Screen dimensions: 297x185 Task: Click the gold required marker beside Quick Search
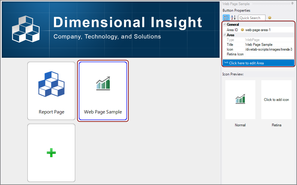pyautogui.click(x=269, y=18)
